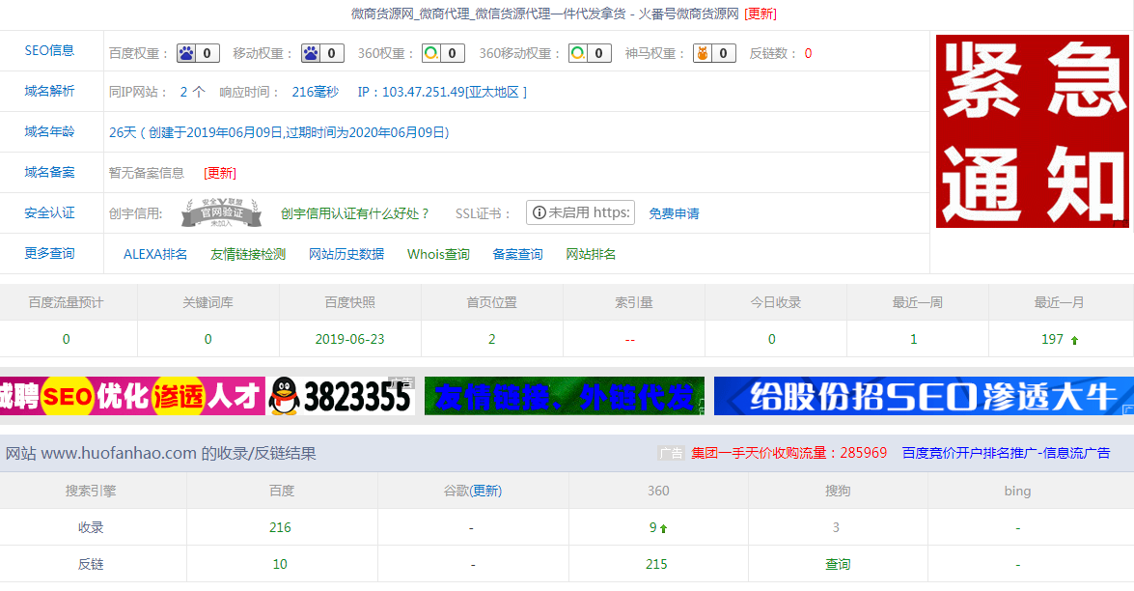Click the 百度快照 date 2019-06-23
1134x591 pixels.
pos(350,339)
